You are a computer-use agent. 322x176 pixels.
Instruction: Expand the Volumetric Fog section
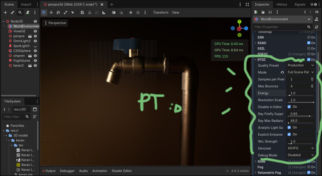(x=255, y=173)
